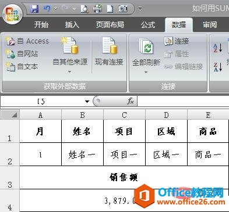This screenshot has height=212, width=229.
Task: Switch to the 开始 tab
Action: [x=41, y=25]
